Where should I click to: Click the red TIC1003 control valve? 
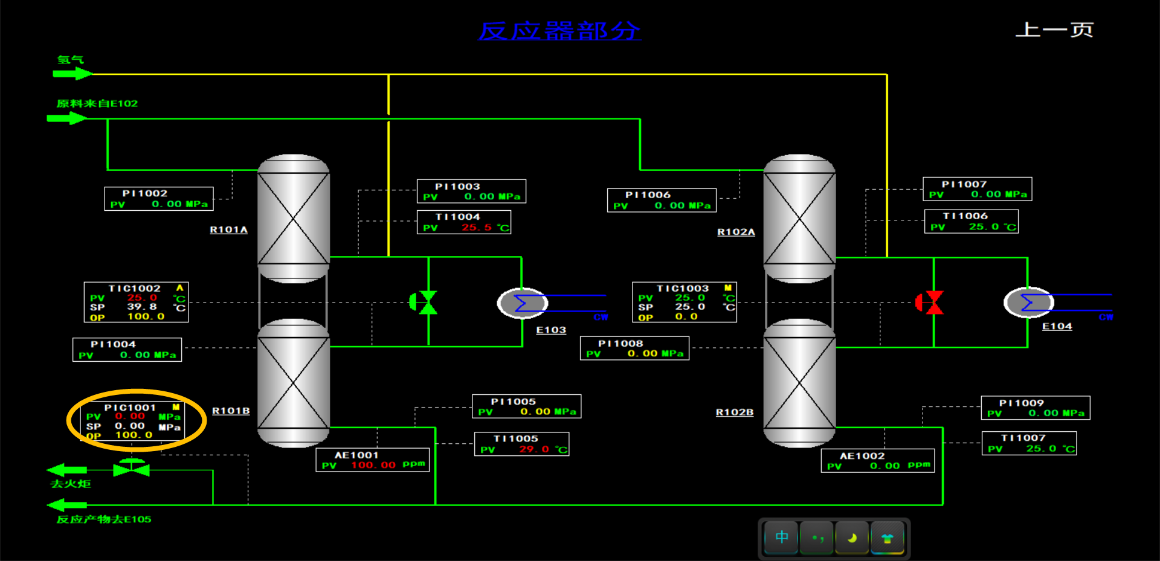[930, 302]
